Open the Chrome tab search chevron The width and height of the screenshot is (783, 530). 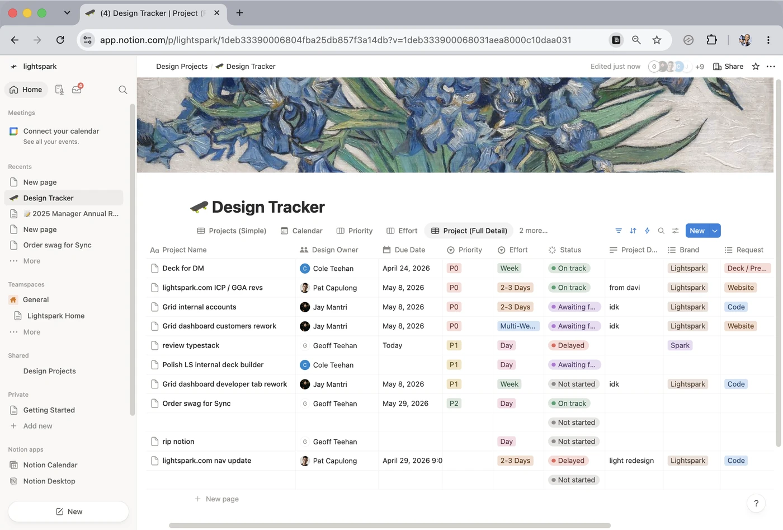click(67, 13)
